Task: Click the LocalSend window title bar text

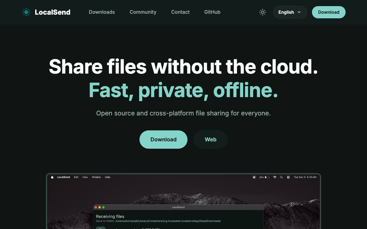Action: [178, 207]
